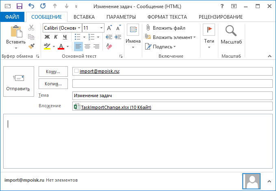This screenshot has width=276, height=191.
Task: Click the red font color swatch
Action: (61, 46)
